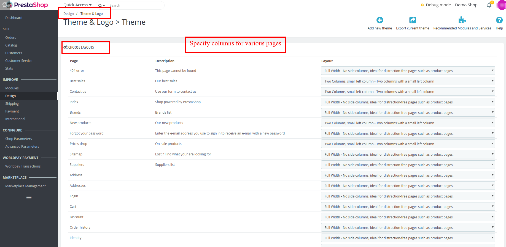Open Catalog in the sidebar
The height and width of the screenshot is (247, 506).
(11, 45)
